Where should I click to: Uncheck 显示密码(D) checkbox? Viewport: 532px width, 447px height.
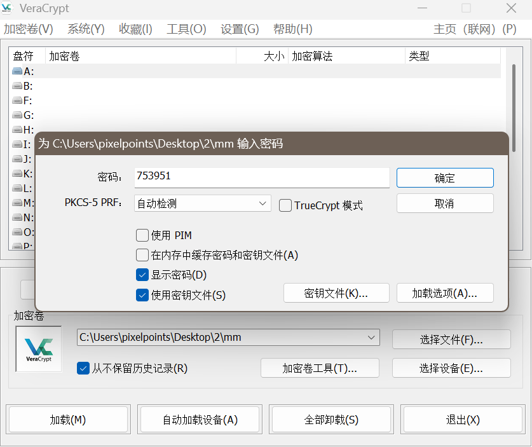pyautogui.click(x=142, y=275)
